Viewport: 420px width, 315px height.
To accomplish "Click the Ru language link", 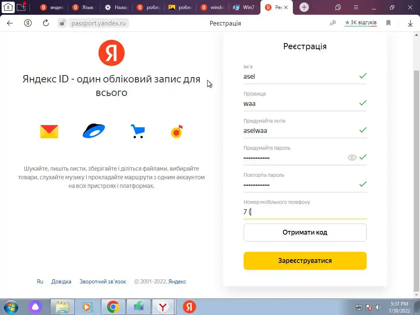I will (40, 281).
